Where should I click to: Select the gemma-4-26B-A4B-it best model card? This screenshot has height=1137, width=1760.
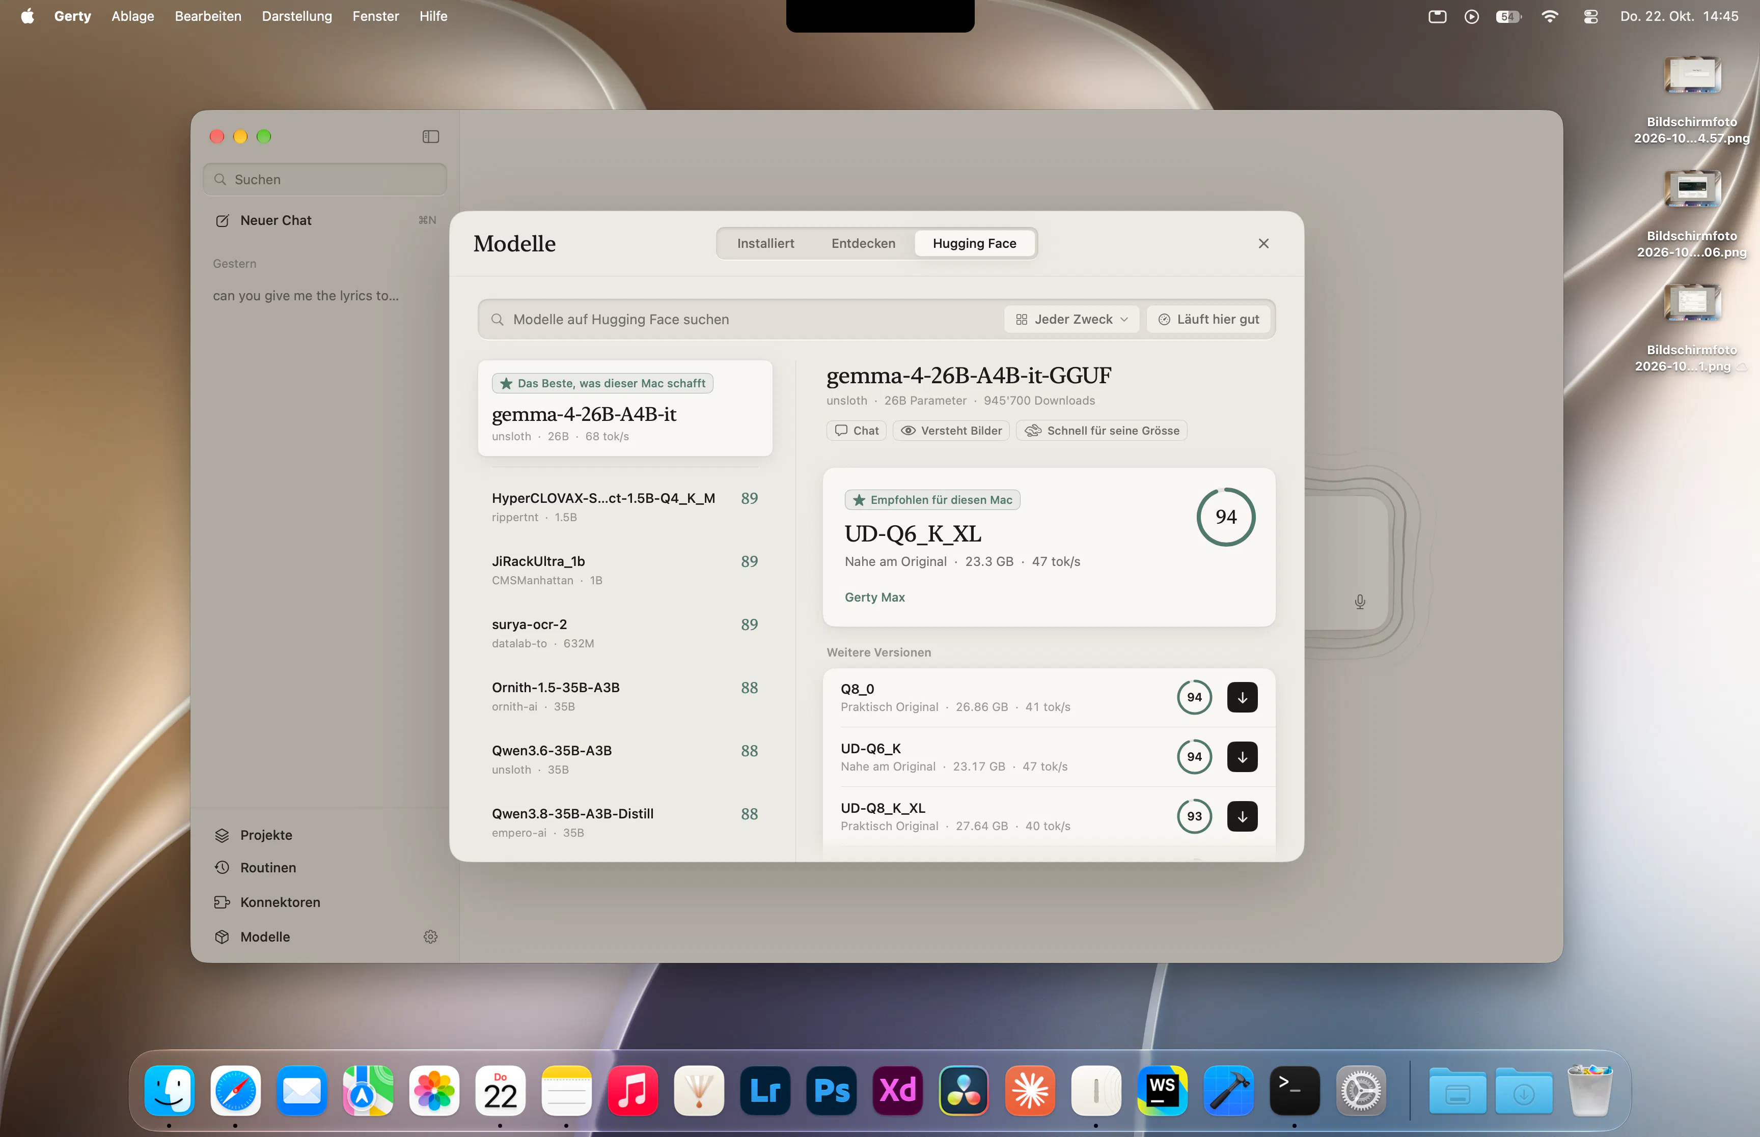[625, 408]
